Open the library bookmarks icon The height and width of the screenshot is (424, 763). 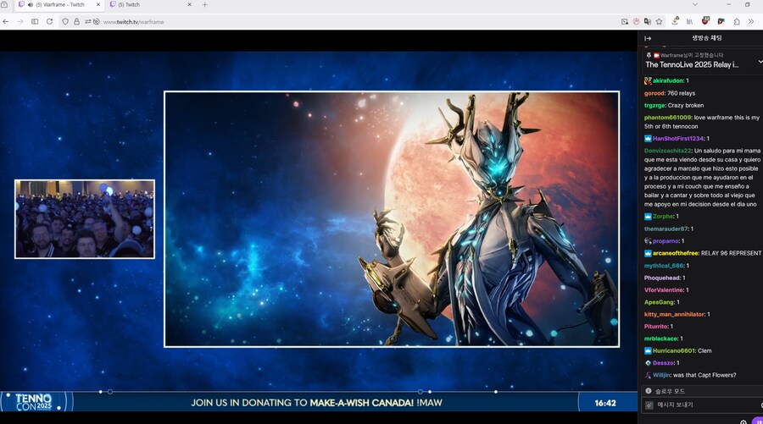689,21
